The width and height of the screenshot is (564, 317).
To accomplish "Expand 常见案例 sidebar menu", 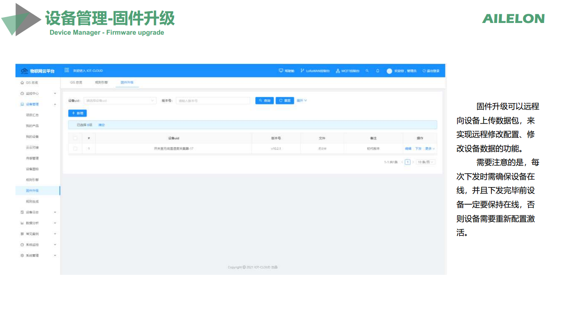I will pos(38,234).
